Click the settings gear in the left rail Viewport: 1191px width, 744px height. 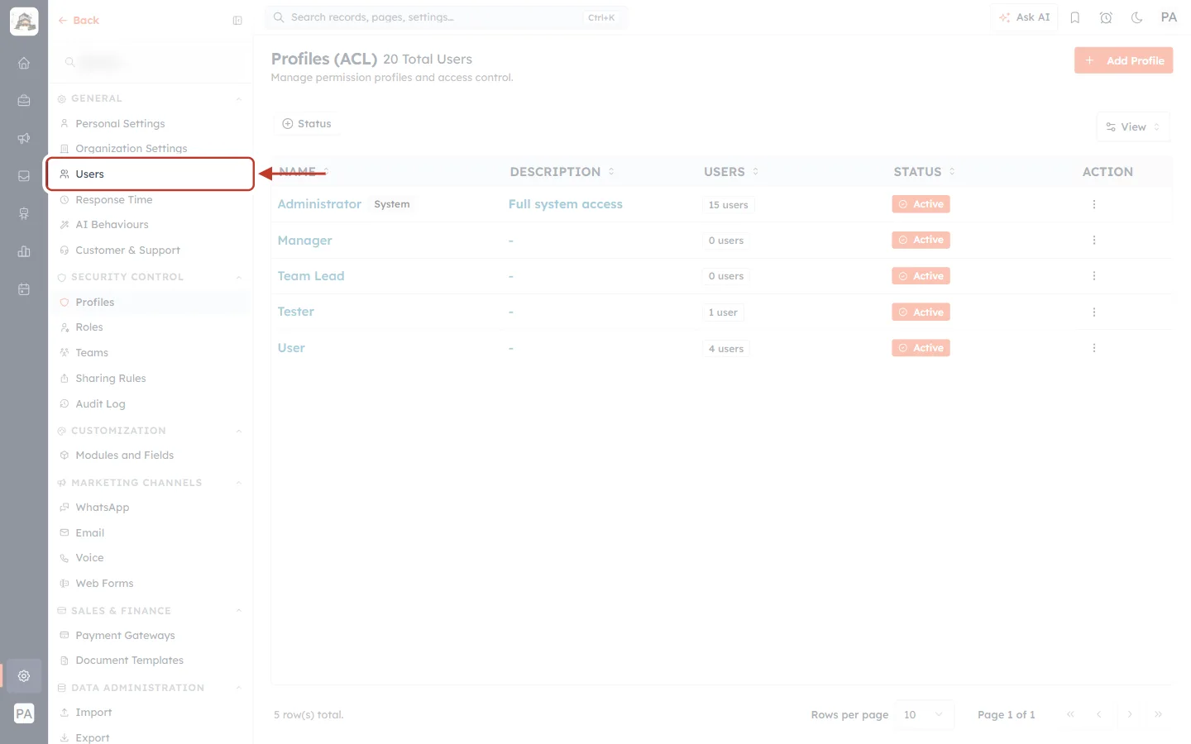24,675
